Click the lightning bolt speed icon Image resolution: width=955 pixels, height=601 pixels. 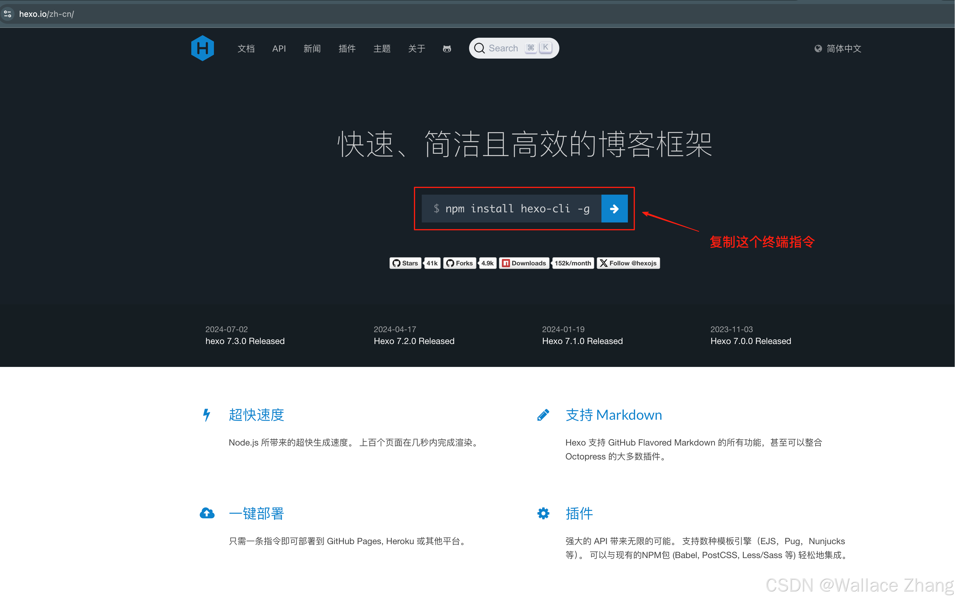(x=207, y=415)
